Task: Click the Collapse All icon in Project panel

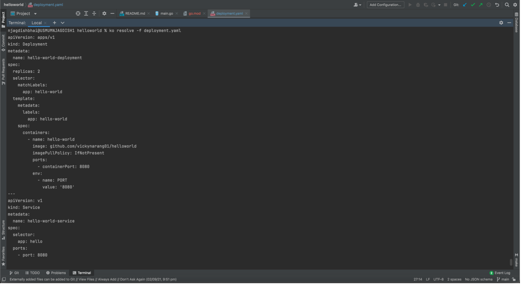Action: coord(94,14)
